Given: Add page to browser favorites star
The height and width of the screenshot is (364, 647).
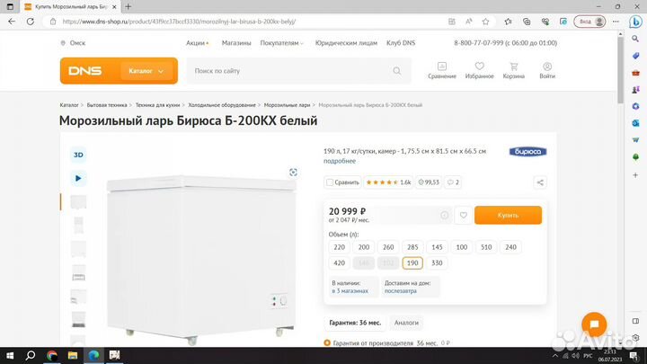Looking at the screenshot, I should point(485,22).
